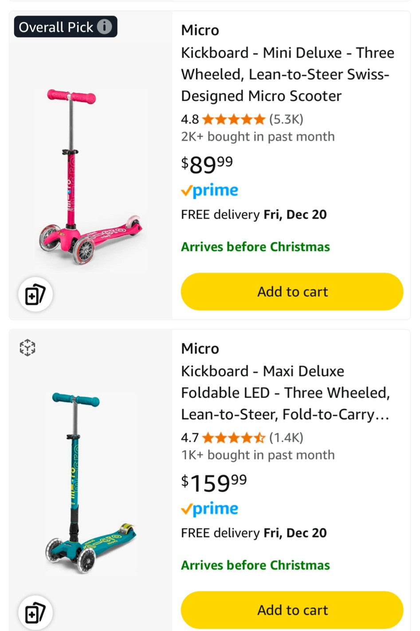Open the (1.4K) reviews link for Maxi Deluxe
The height and width of the screenshot is (631, 420).
click(x=286, y=437)
